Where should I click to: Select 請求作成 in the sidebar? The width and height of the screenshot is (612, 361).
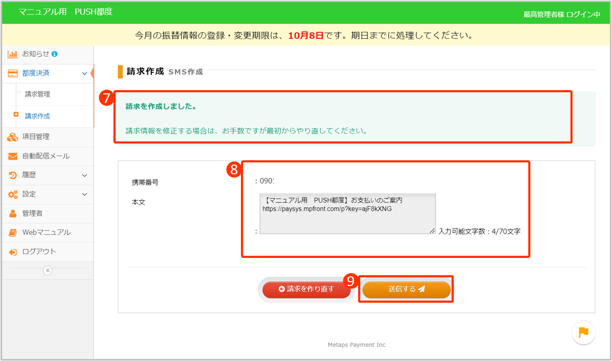(37, 116)
